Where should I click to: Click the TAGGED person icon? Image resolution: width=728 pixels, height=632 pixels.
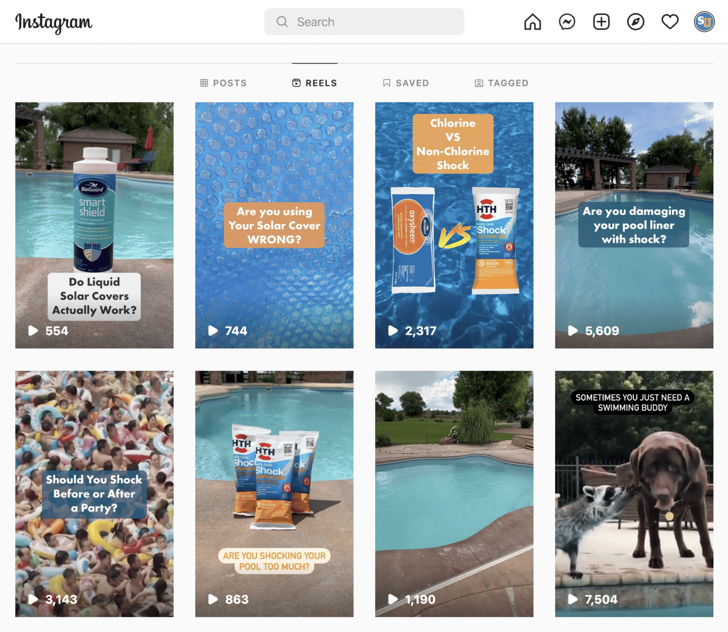pos(479,83)
